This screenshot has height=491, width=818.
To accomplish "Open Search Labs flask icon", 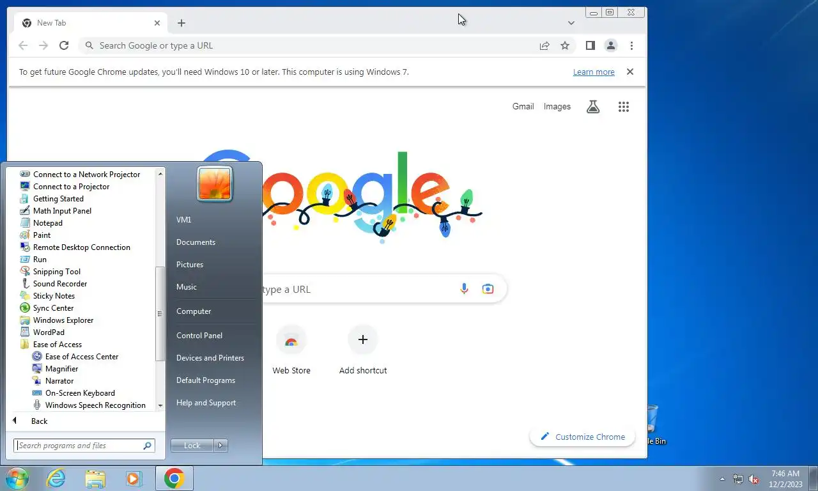I will (x=593, y=107).
